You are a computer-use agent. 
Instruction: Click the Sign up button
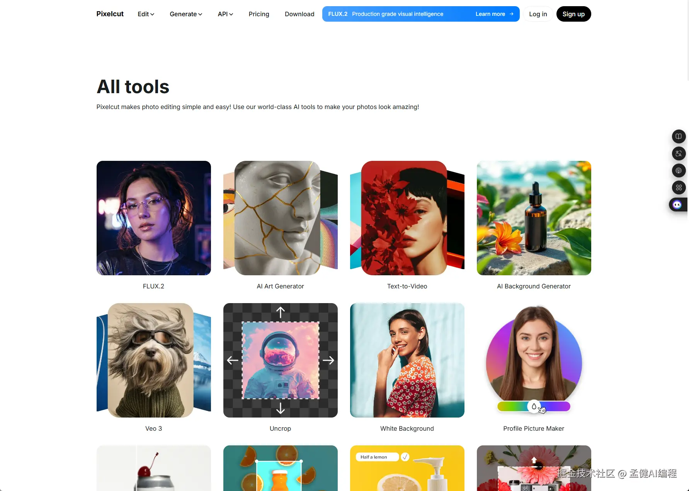(x=573, y=14)
